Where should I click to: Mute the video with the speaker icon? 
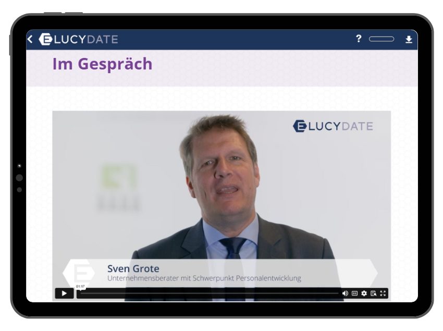(x=345, y=293)
